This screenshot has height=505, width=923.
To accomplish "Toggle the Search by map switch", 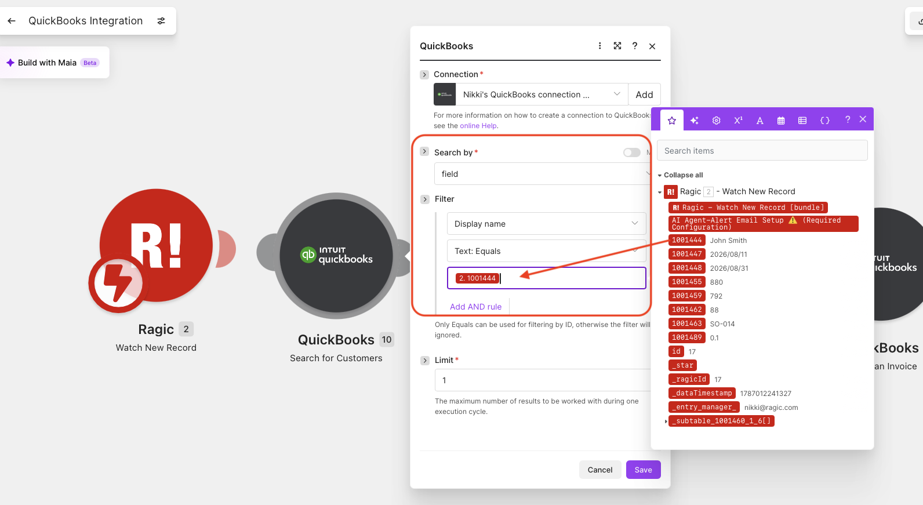I will (631, 152).
